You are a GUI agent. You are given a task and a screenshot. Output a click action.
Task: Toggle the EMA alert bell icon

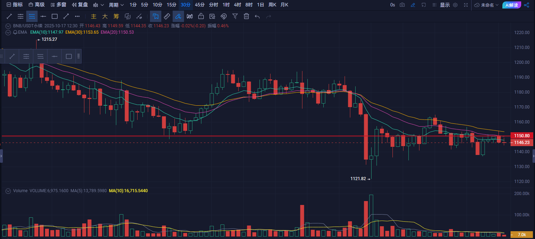click(x=15, y=32)
